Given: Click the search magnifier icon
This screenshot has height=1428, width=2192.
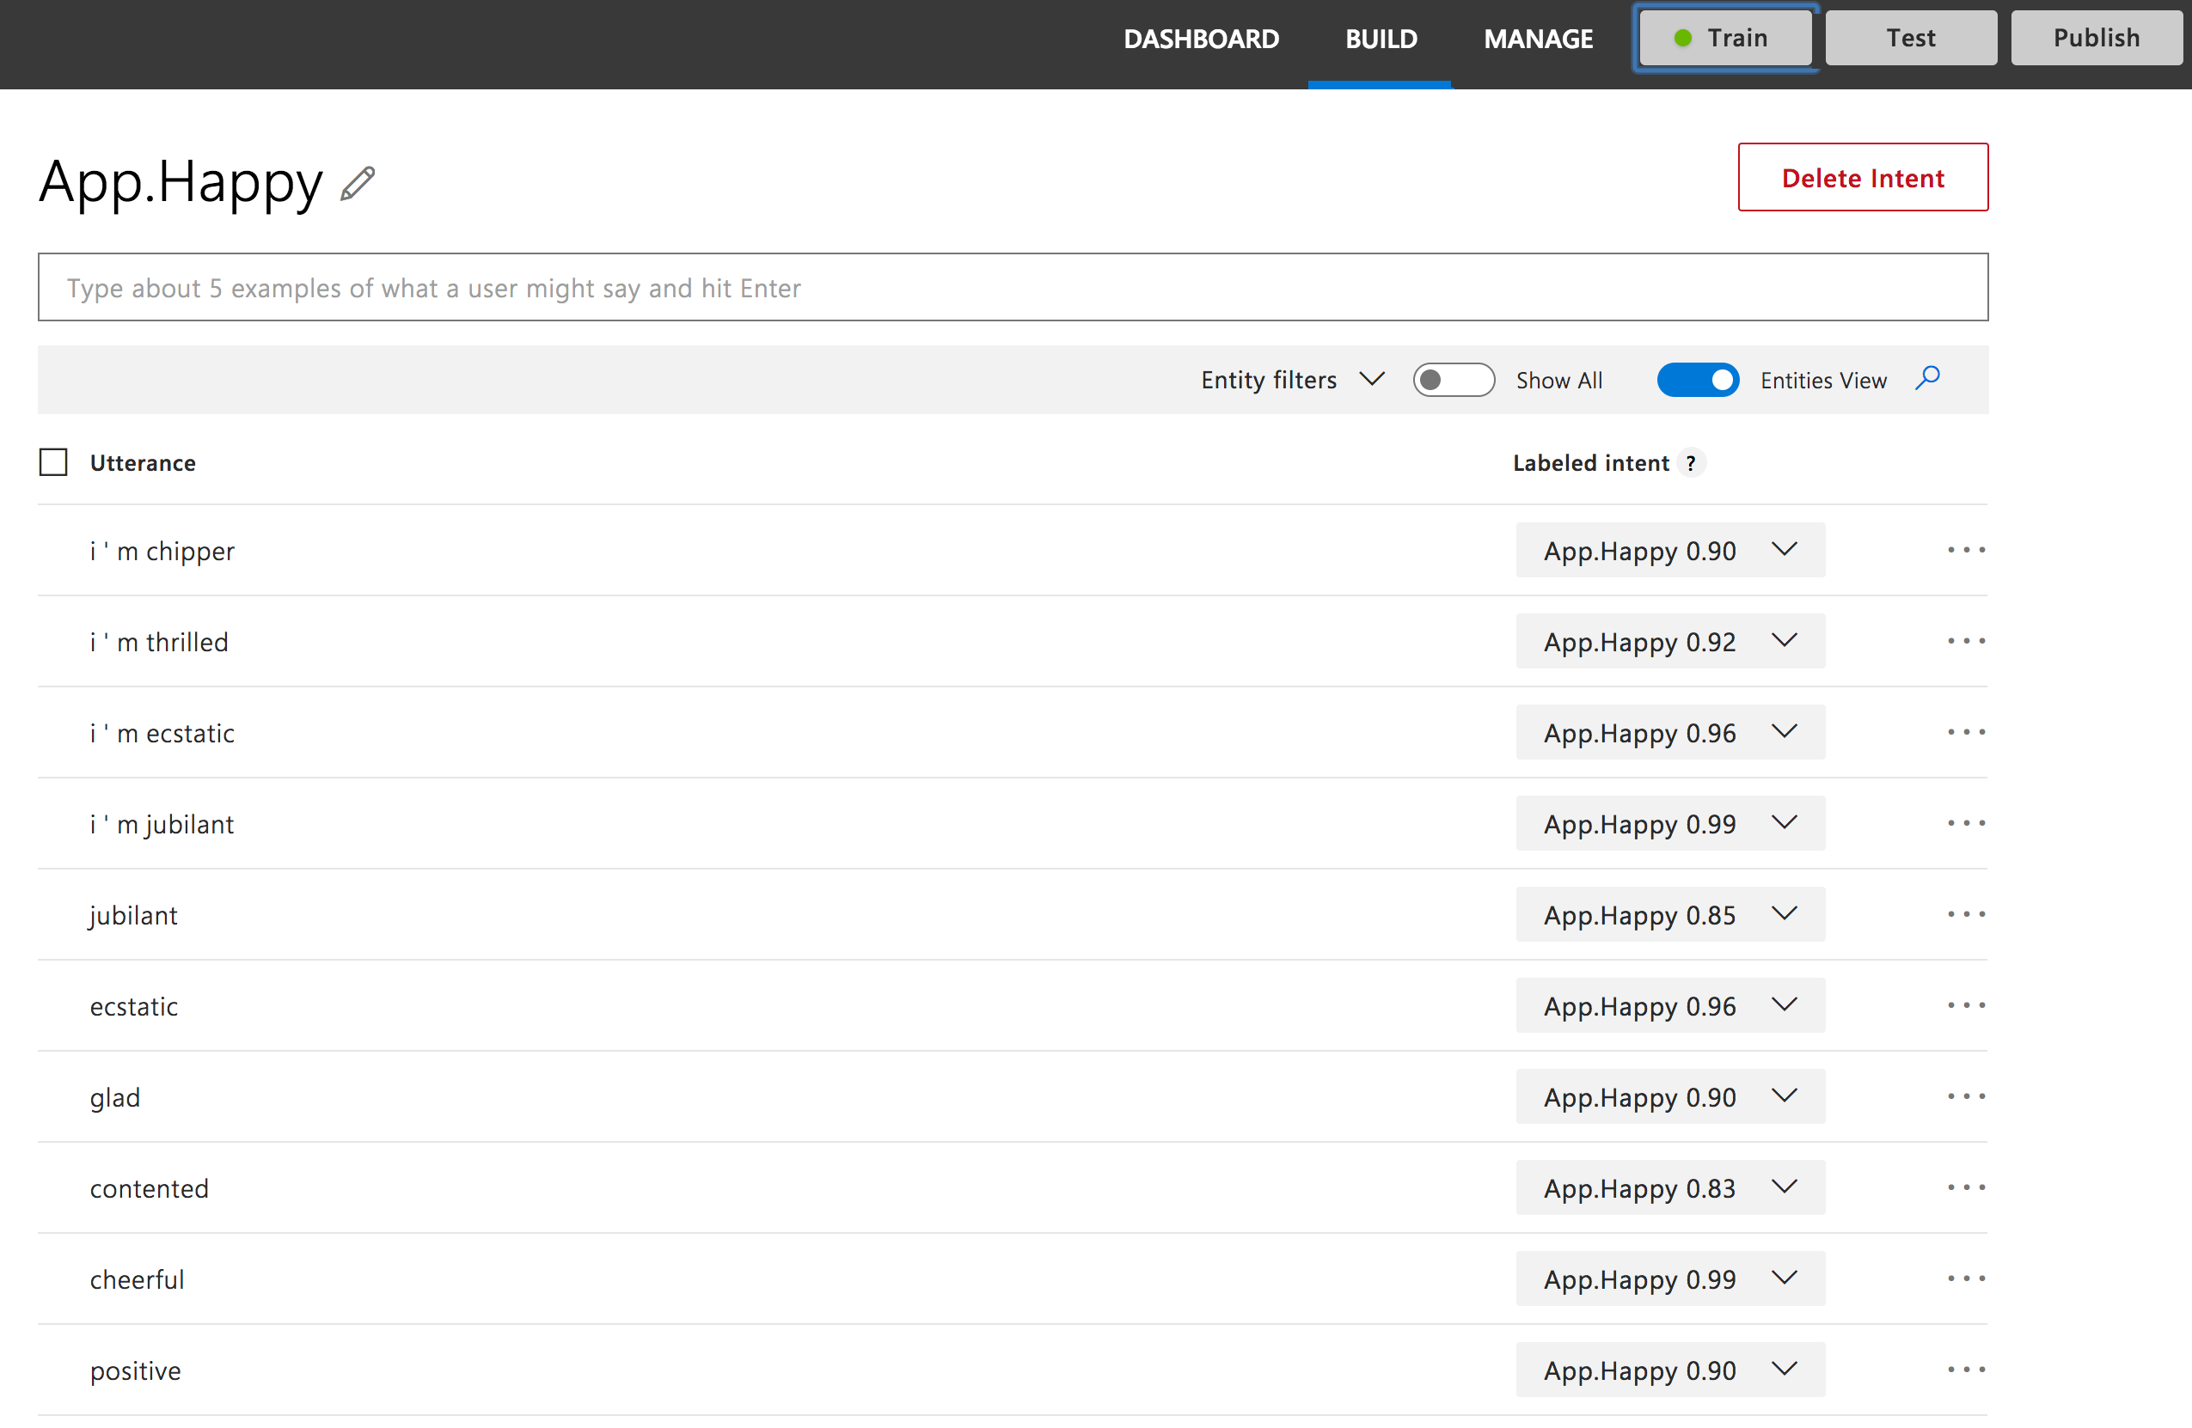Looking at the screenshot, I should point(1926,378).
